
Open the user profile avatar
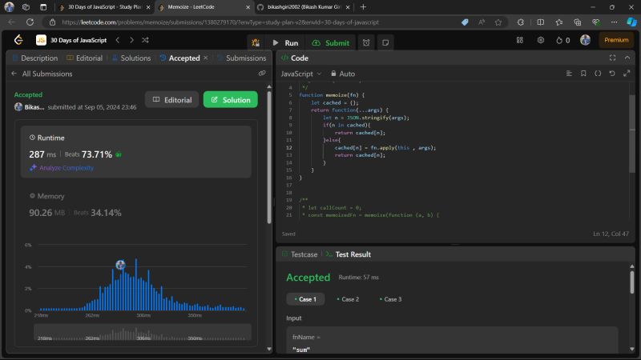(x=586, y=40)
